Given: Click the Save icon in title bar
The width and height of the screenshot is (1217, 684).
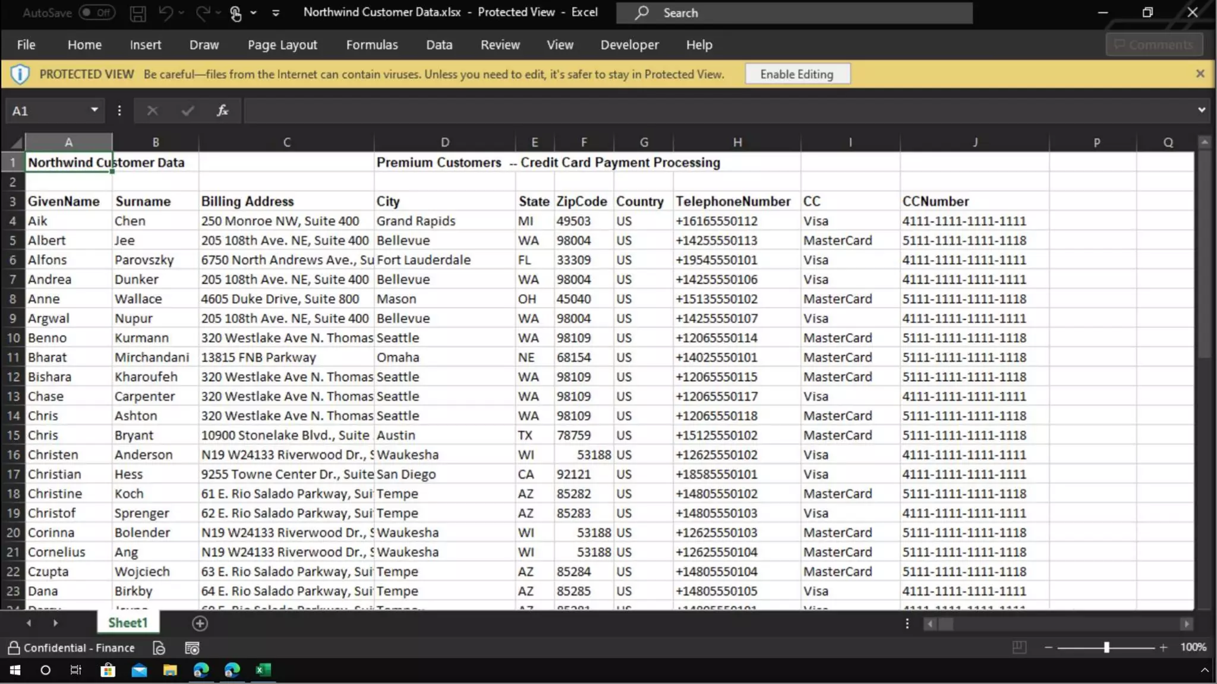Looking at the screenshot, I should click(137, 13).
